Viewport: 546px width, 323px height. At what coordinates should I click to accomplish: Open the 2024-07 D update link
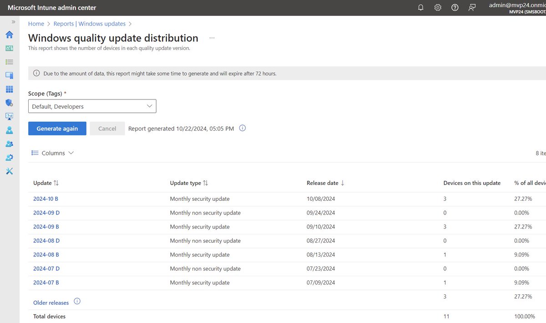pos(46,268)
